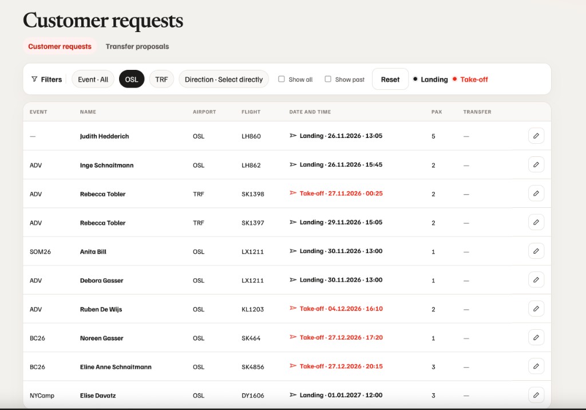Click the FLIGHT column header

251,112
